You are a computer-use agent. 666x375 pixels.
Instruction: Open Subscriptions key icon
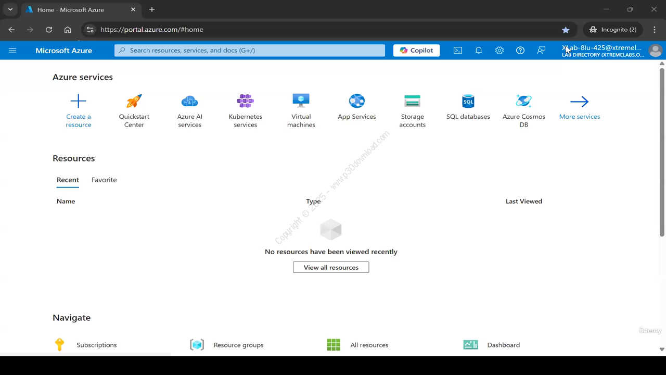60,345
